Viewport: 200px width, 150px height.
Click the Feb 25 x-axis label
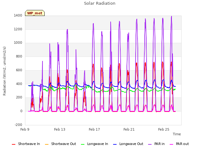164,129
